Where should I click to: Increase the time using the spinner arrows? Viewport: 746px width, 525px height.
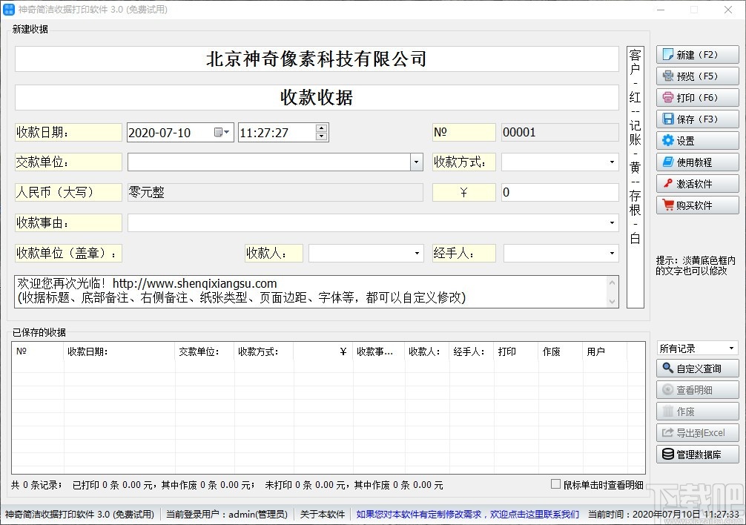pos(320,129)
